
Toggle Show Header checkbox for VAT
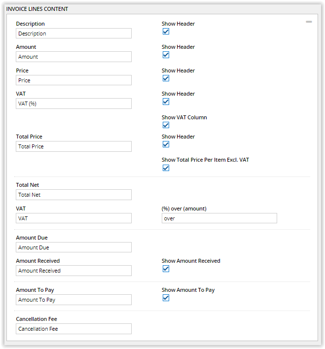166,102
